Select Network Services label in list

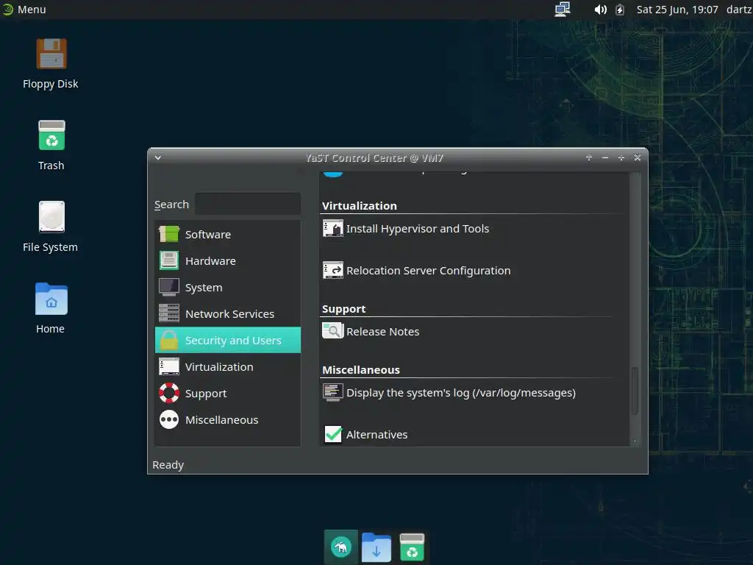[229, 313]
